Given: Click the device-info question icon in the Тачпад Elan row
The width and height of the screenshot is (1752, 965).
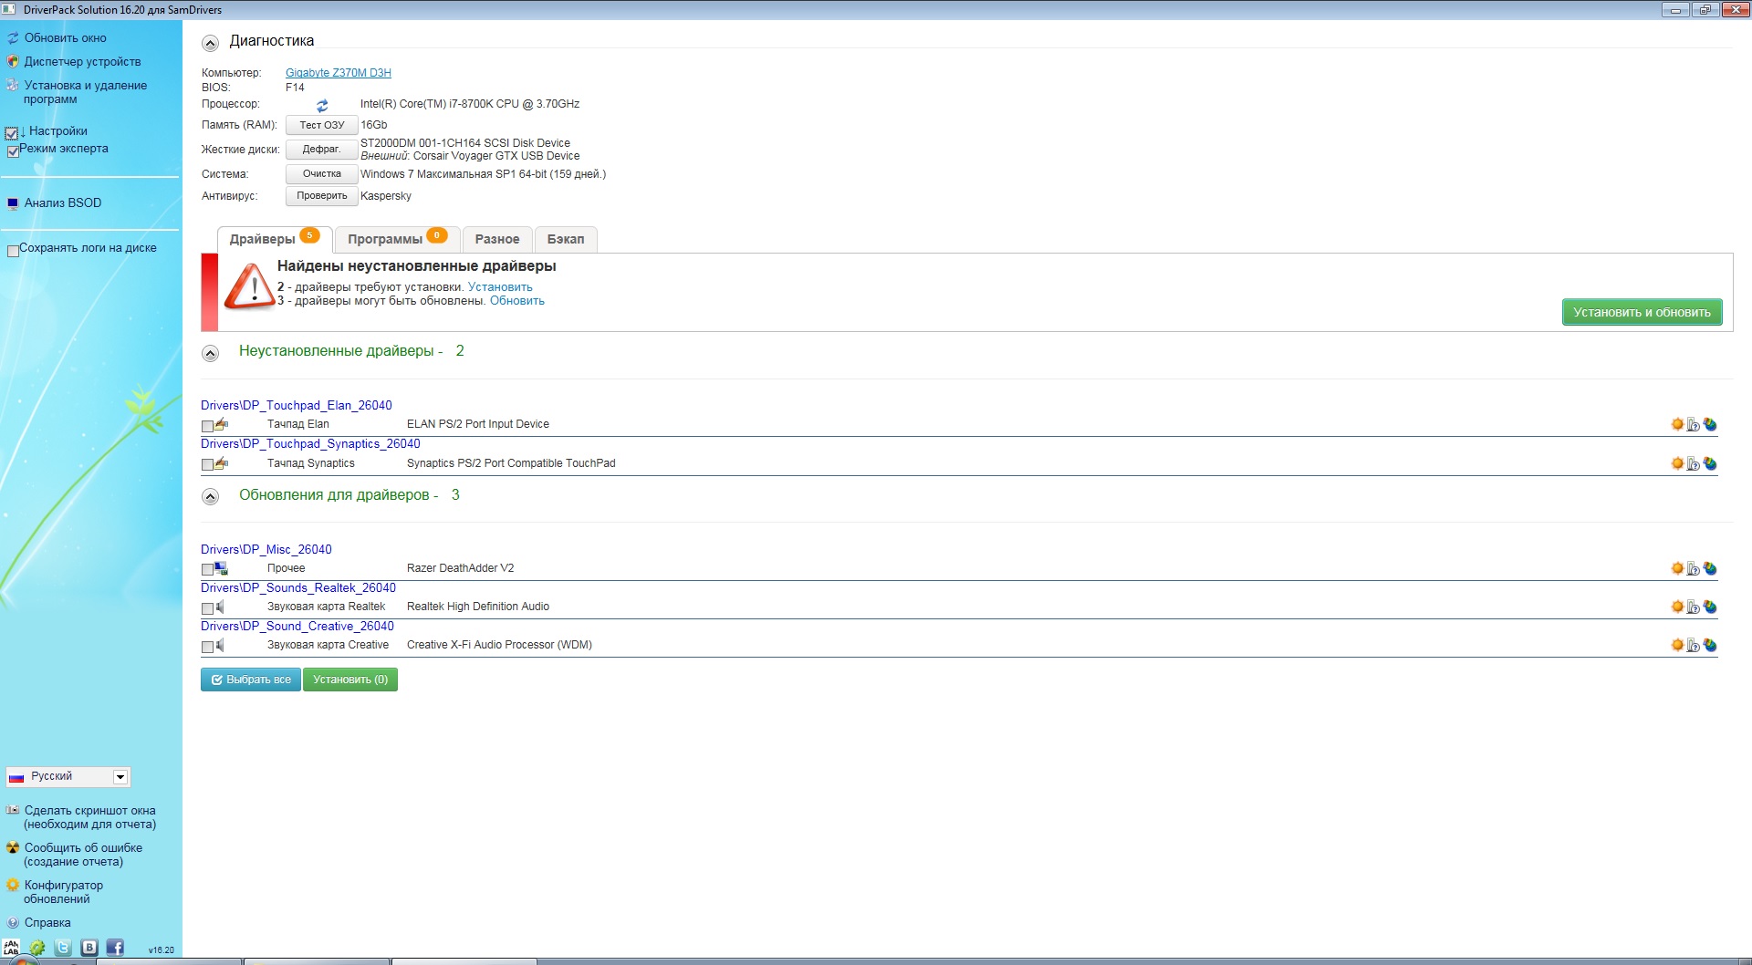Looking at the screenshot, I should (1694, 424).
